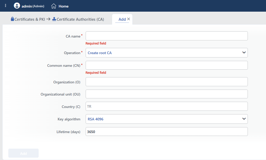The width and height of the screenshot is (266, 160).
Task: Click the Required field message under Common name
Action: [96, 73]
